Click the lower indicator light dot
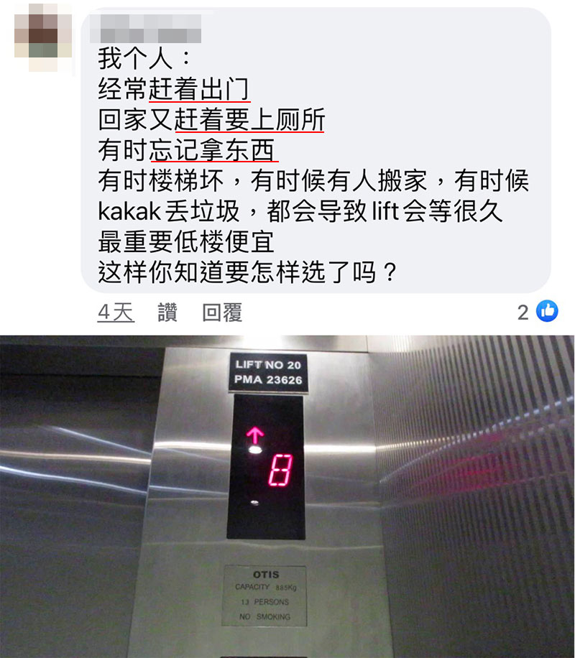 point(254,502)
